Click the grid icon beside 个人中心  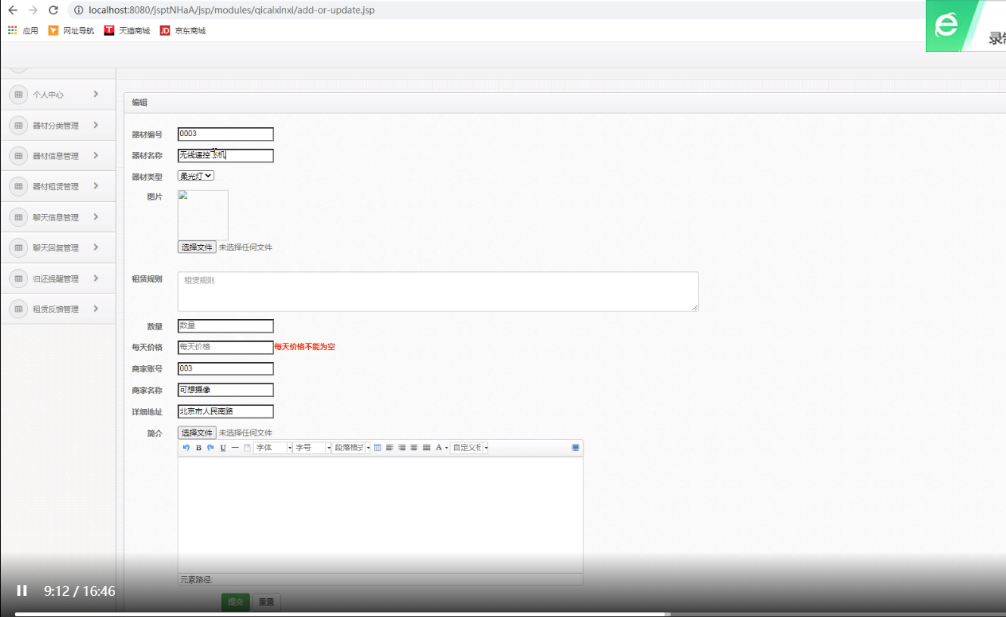coord(18,95)
